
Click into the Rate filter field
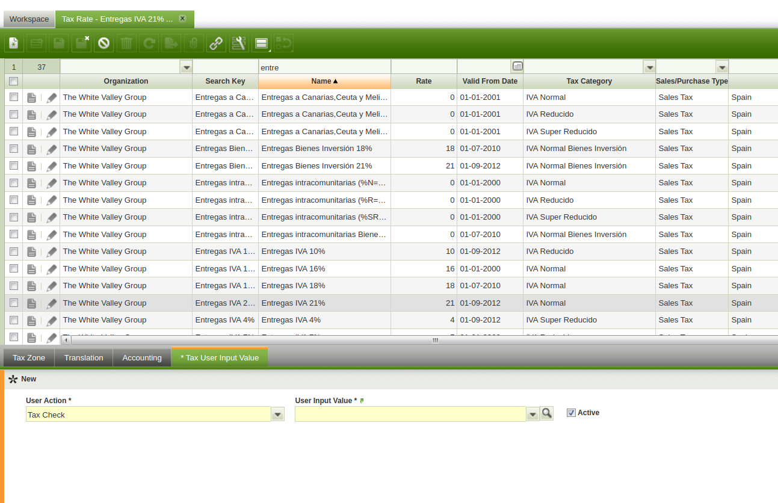(424, 67)
